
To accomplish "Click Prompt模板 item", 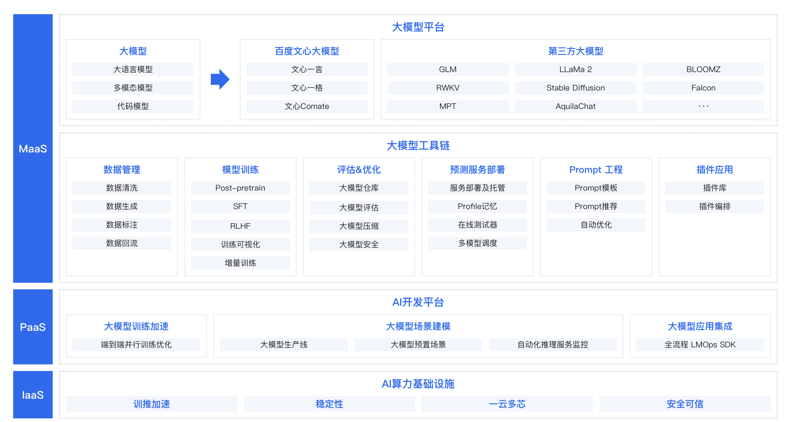I will (x=596, y=188).
